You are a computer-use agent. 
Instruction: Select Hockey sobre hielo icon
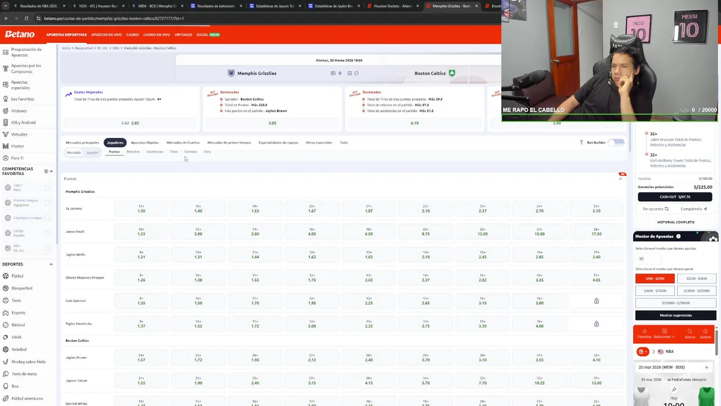pos(6,361)
